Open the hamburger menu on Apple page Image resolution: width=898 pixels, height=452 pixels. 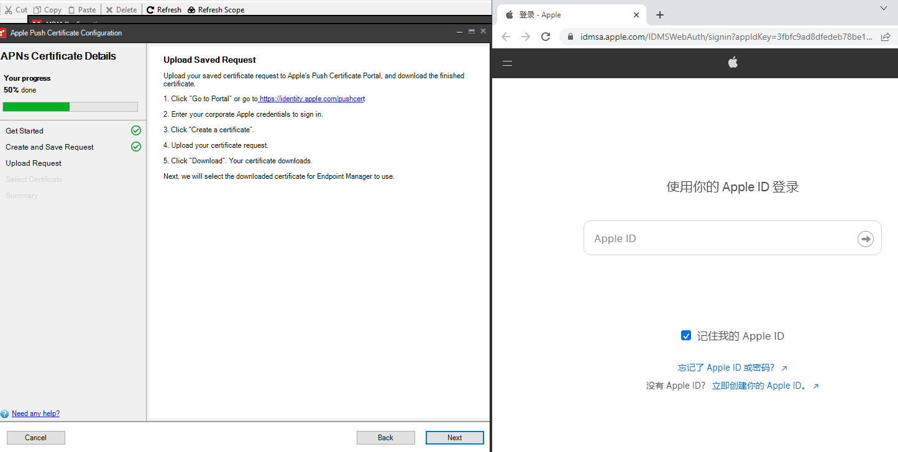coord(507,63)
